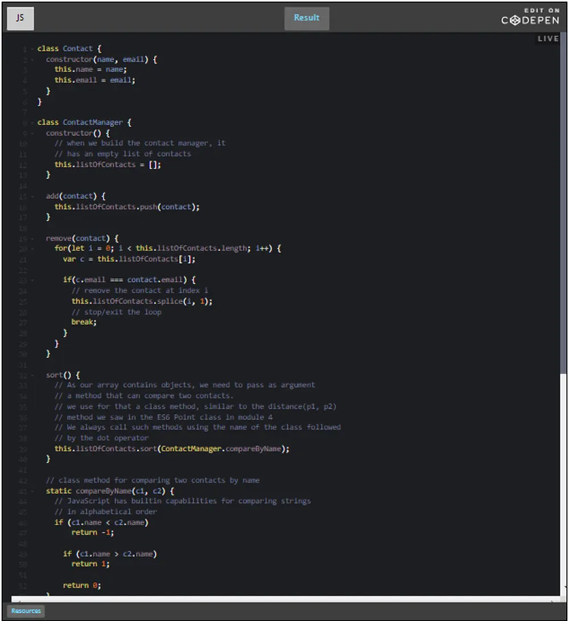Click the 'return 0;' line
The width and height of the screenshot is (569, 621).
tap(82, 585)
